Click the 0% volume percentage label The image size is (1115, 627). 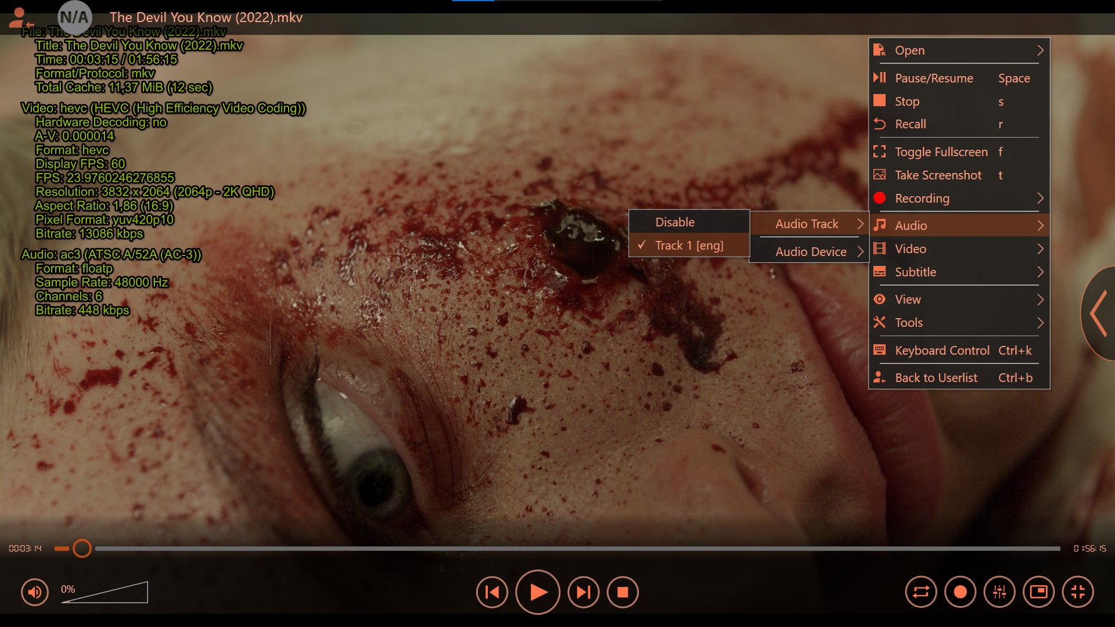coord(68,589)
